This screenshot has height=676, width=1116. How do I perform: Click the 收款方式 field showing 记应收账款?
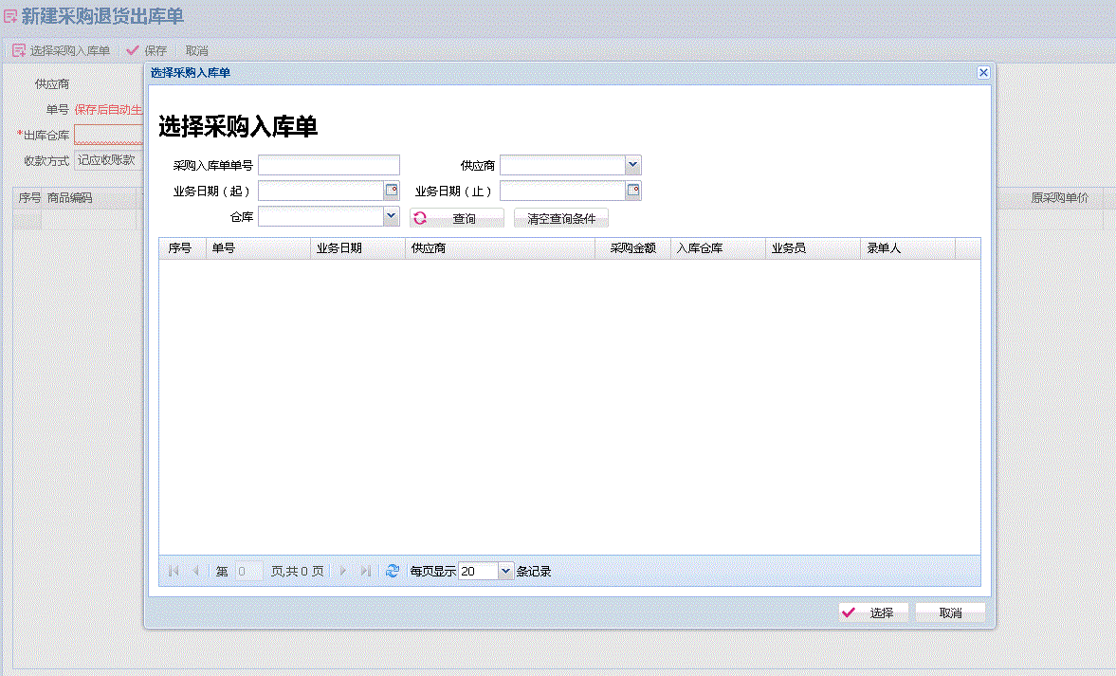(x=109, y=160)
